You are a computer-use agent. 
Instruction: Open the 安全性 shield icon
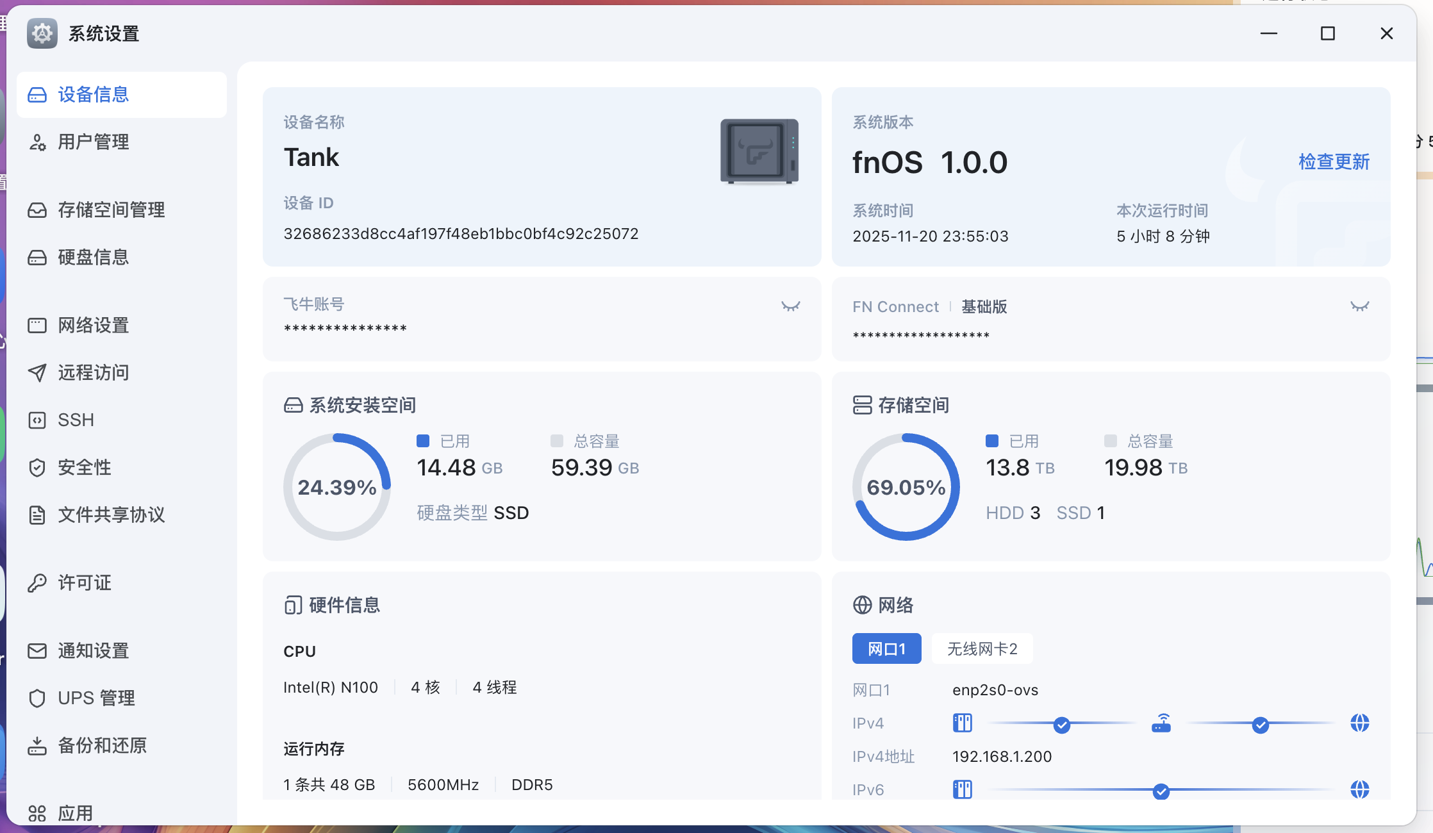pyautogui.click(x=37, y=468)
